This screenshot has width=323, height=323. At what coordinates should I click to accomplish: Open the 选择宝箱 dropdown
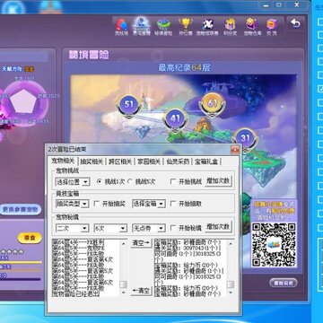(x=149, y=204)
